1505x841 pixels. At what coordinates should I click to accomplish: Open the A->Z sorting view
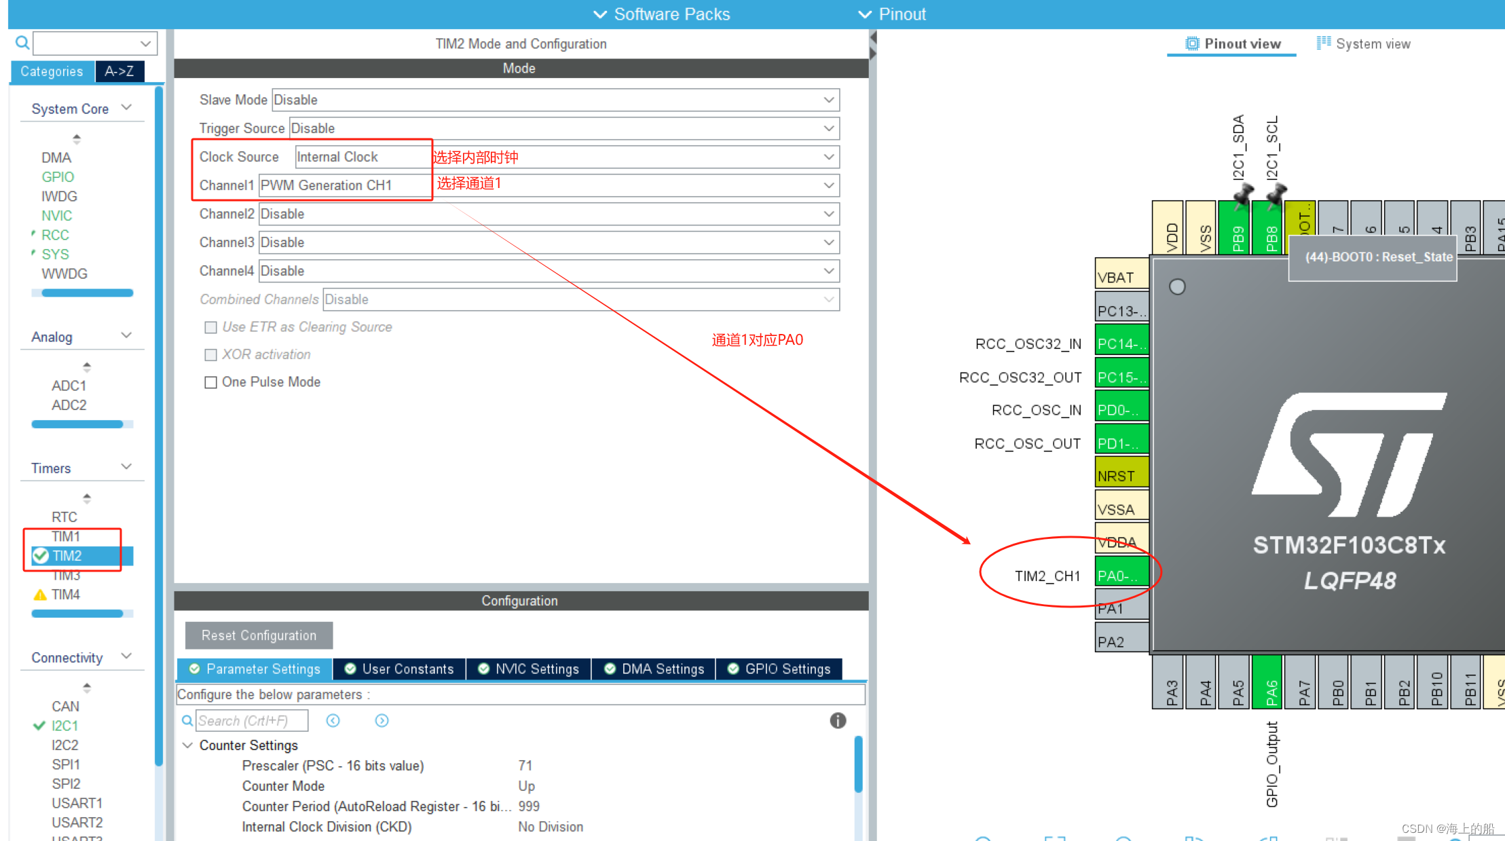pyautogui.click(x=119, y=71)
